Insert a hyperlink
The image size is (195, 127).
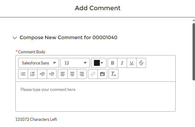pos(93,74)
